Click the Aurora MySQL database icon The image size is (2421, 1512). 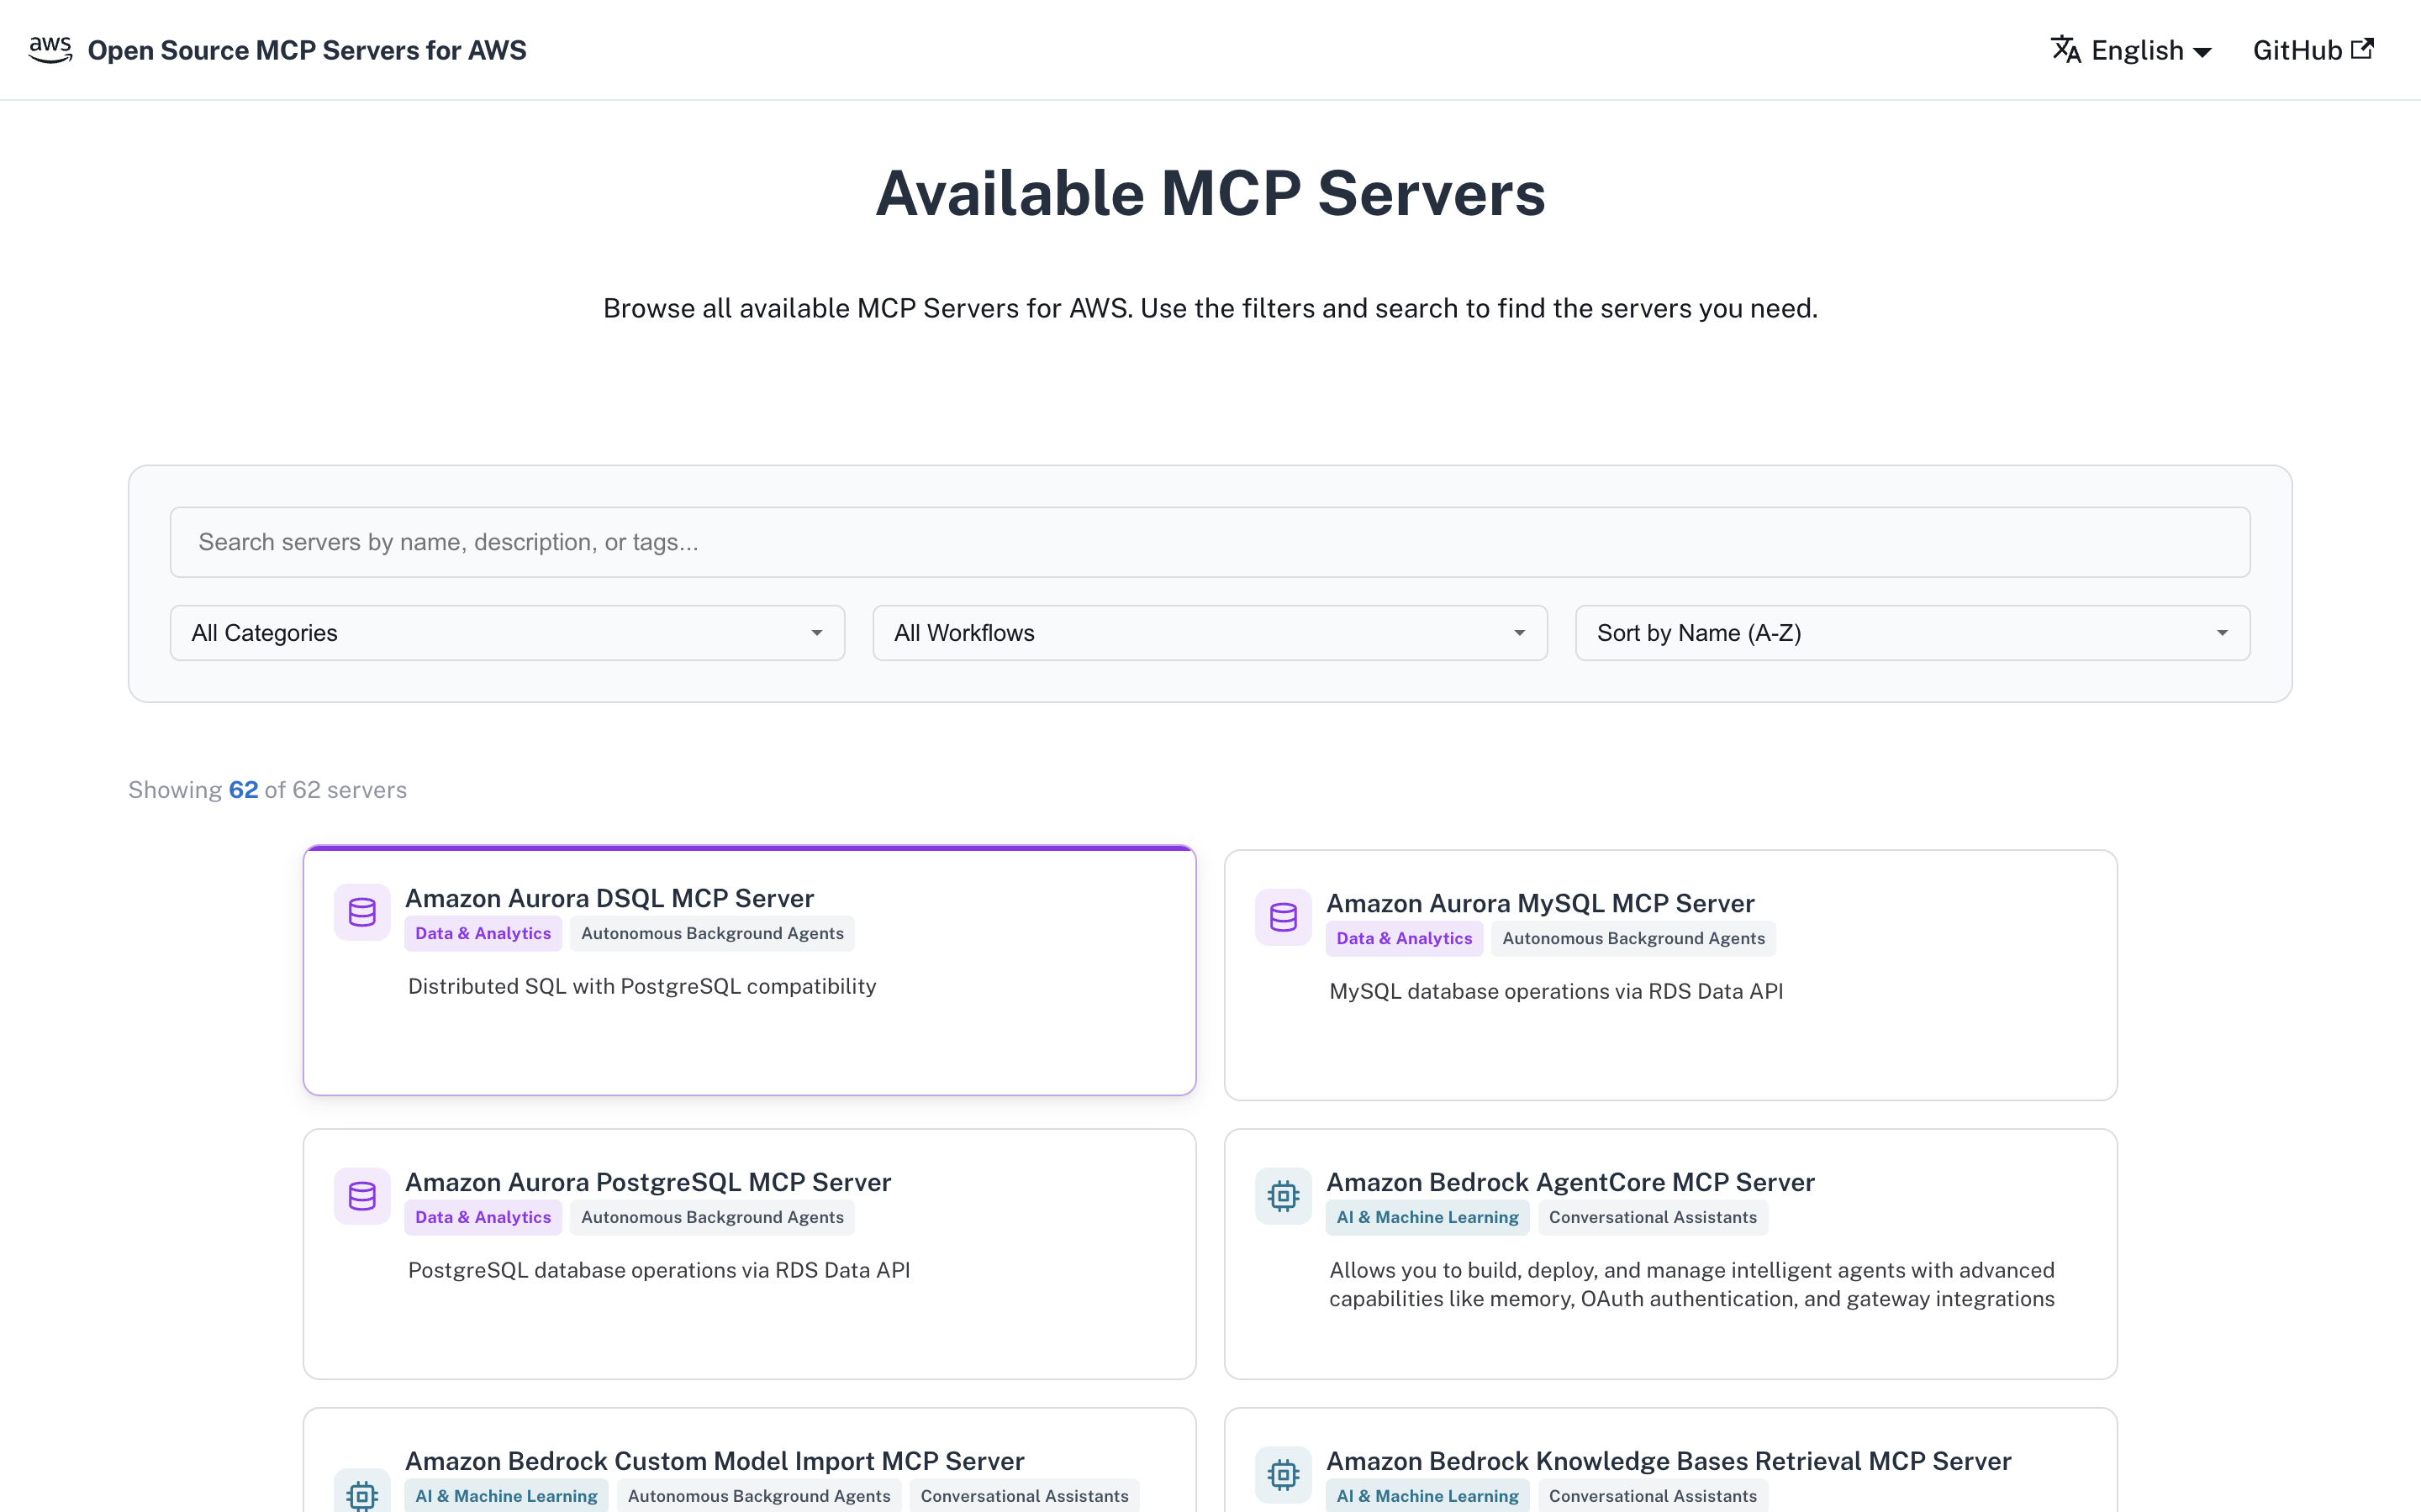[1284, 917]
